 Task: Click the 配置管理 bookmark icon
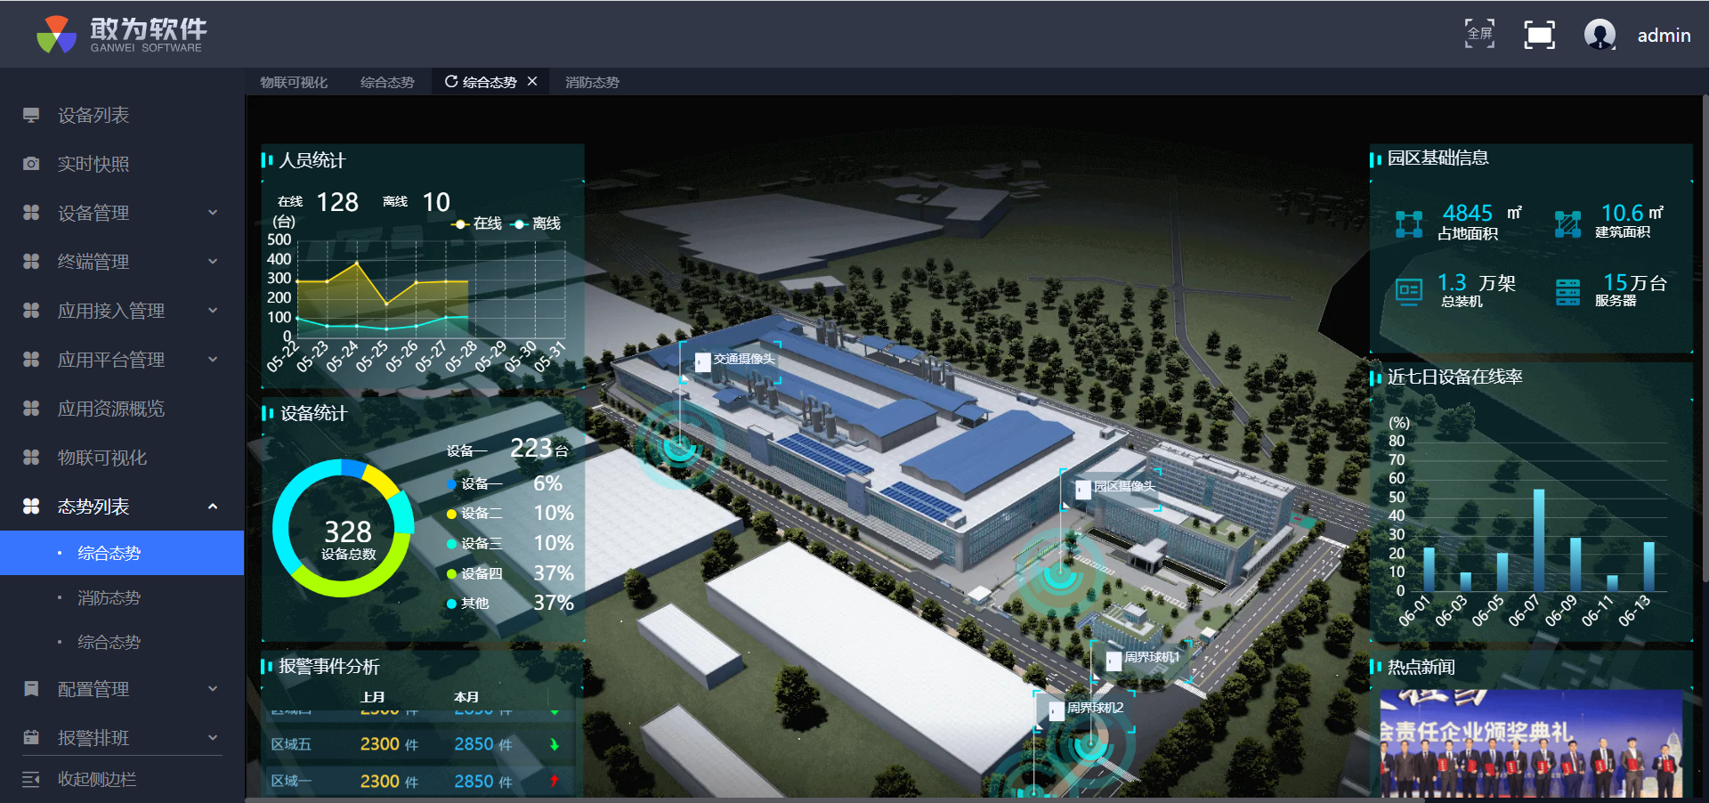pos(31,689)
